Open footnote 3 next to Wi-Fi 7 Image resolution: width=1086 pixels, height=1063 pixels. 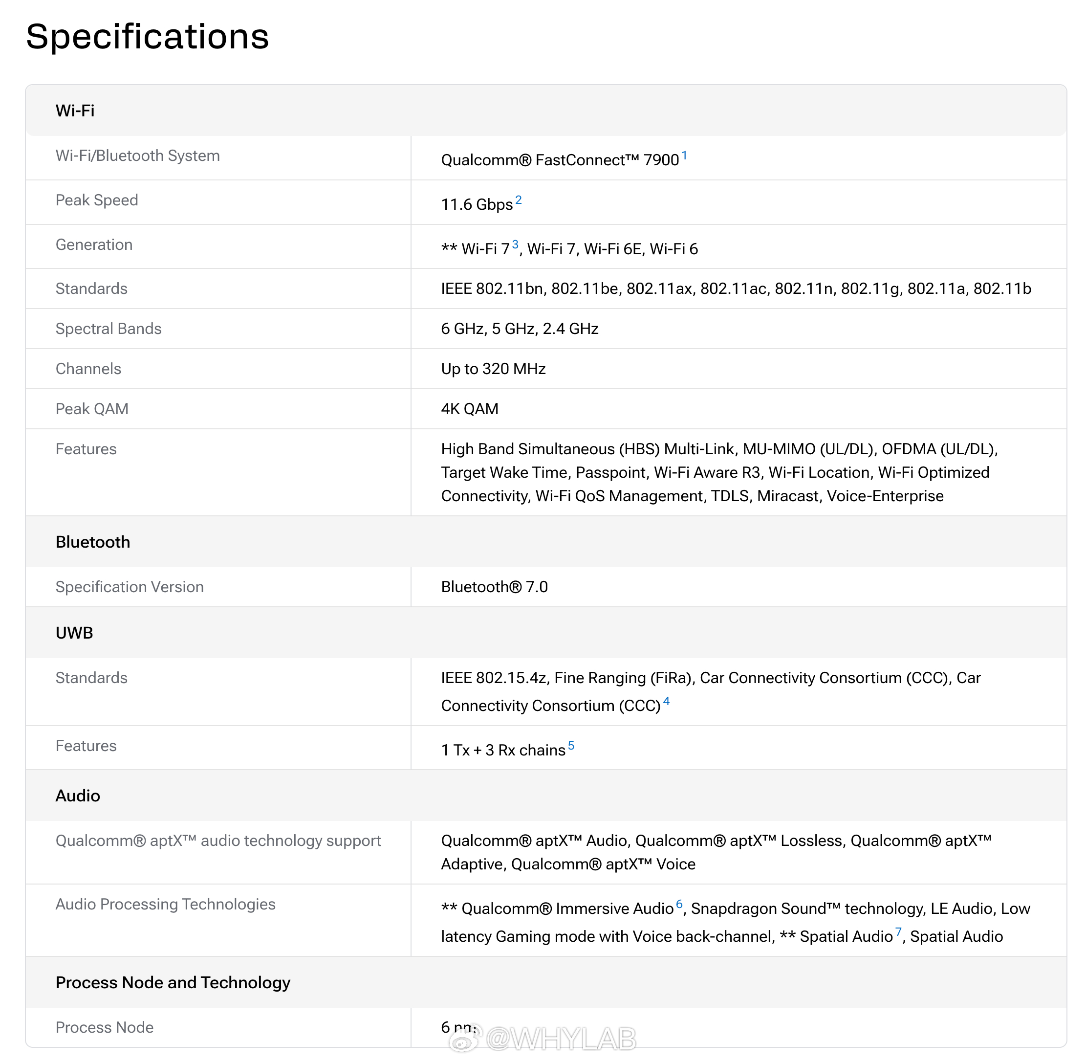pos(515,244)
